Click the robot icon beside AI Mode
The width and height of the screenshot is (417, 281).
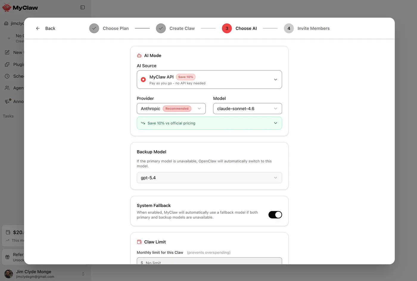[139, 56]
